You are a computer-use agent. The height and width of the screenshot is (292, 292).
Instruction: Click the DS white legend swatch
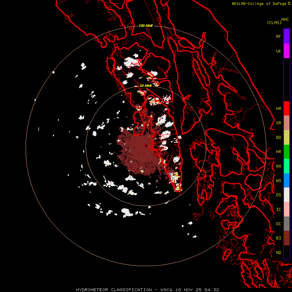[286, 195]
